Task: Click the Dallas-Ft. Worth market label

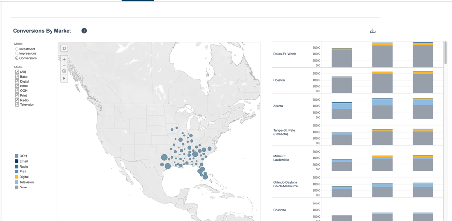Action: pyautogui.click(x=284, y=54)
